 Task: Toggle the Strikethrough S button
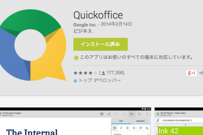(134, 128)
